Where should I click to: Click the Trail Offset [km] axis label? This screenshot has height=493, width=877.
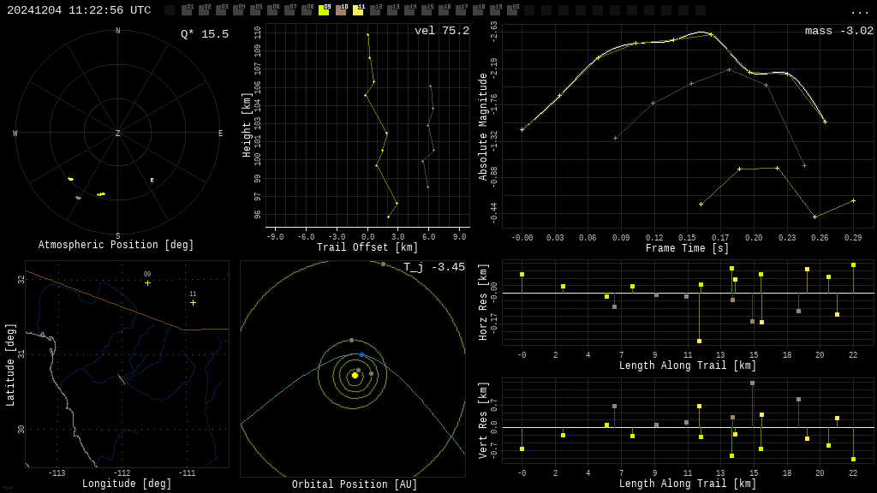tap(367, 247)
